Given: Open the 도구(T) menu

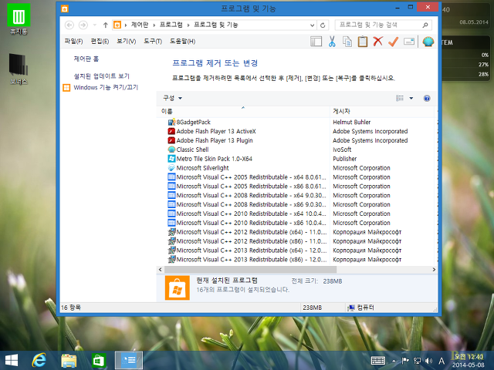Looking at the screenshot, I should tap(153, 41).
